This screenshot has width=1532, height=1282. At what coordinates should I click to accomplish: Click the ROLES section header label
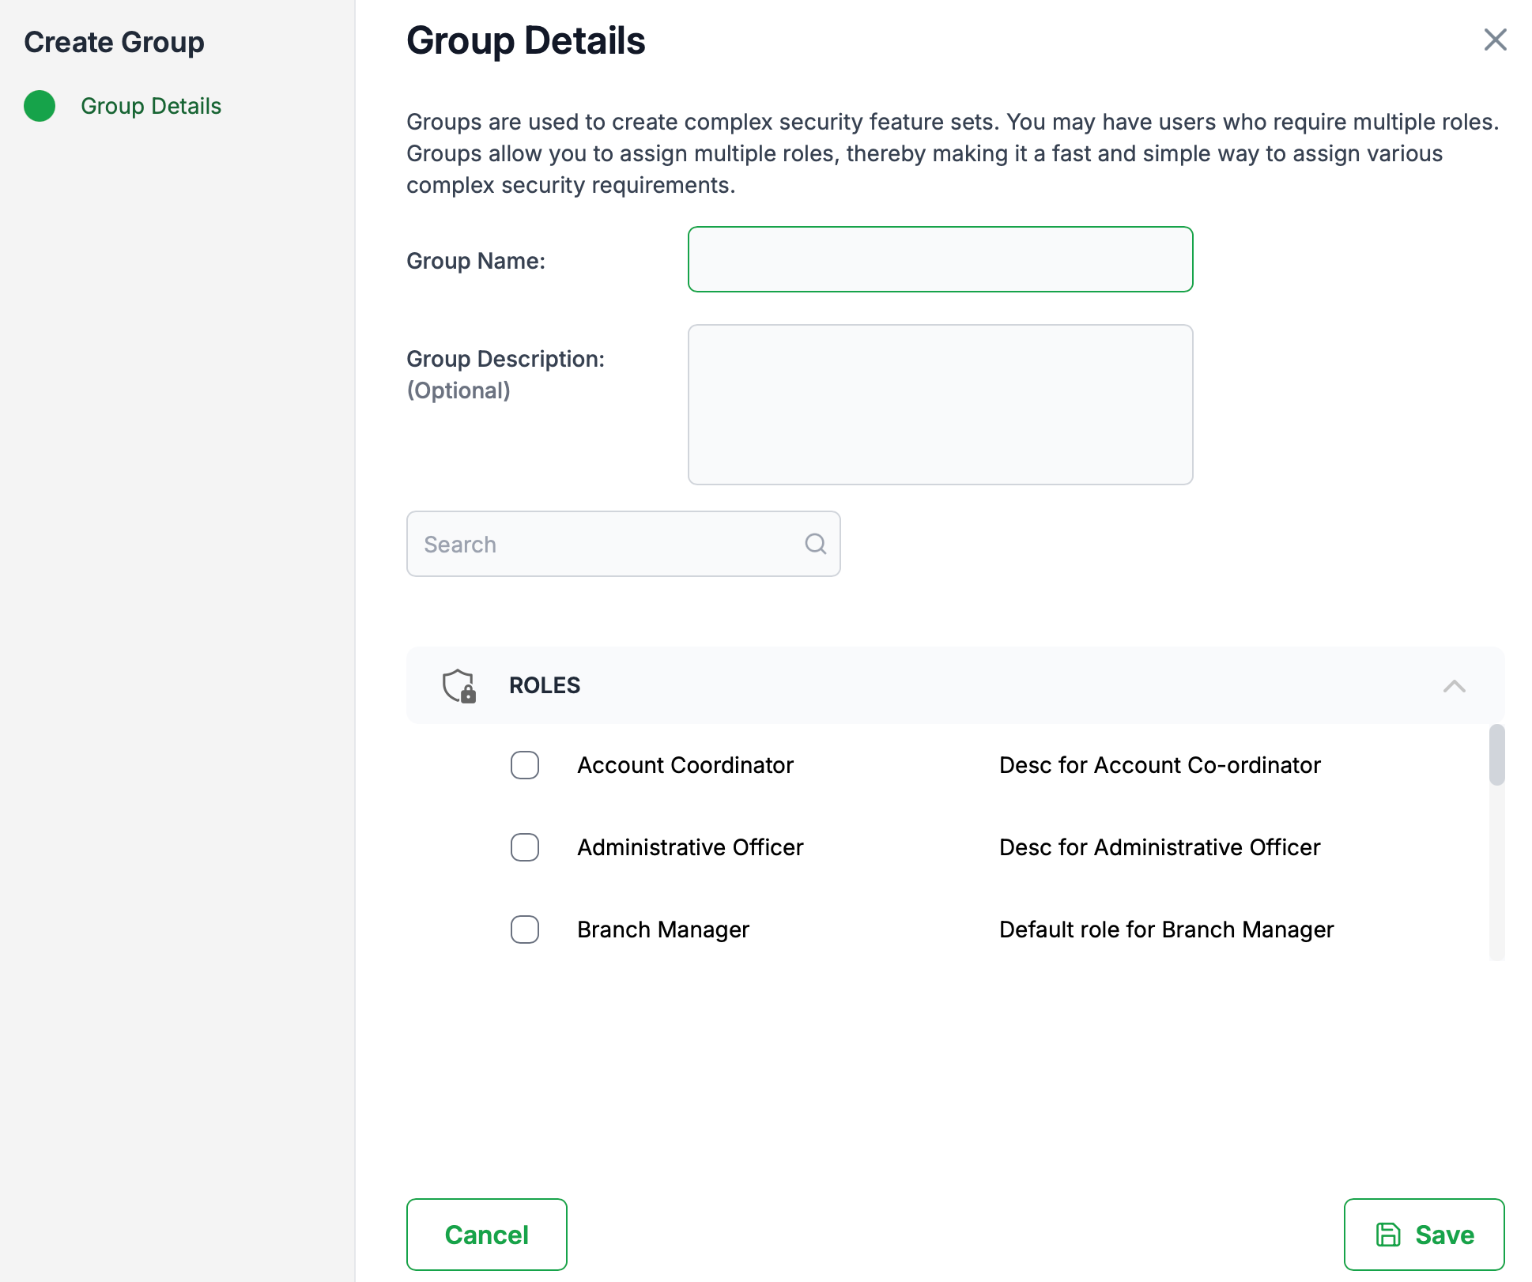pyautogui.click(x=545, y=685)
